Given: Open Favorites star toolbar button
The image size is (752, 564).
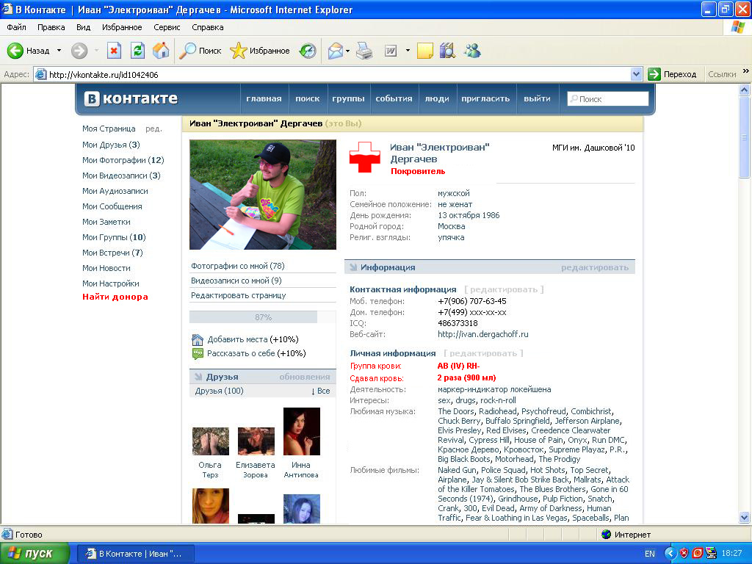Looking at the screenshot, I should tap(259, 51).
